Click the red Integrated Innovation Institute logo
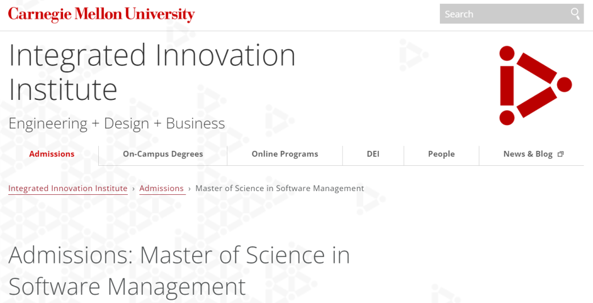Image resolution: width=593 pixels, height=303 pixels. tap(535, 86)
